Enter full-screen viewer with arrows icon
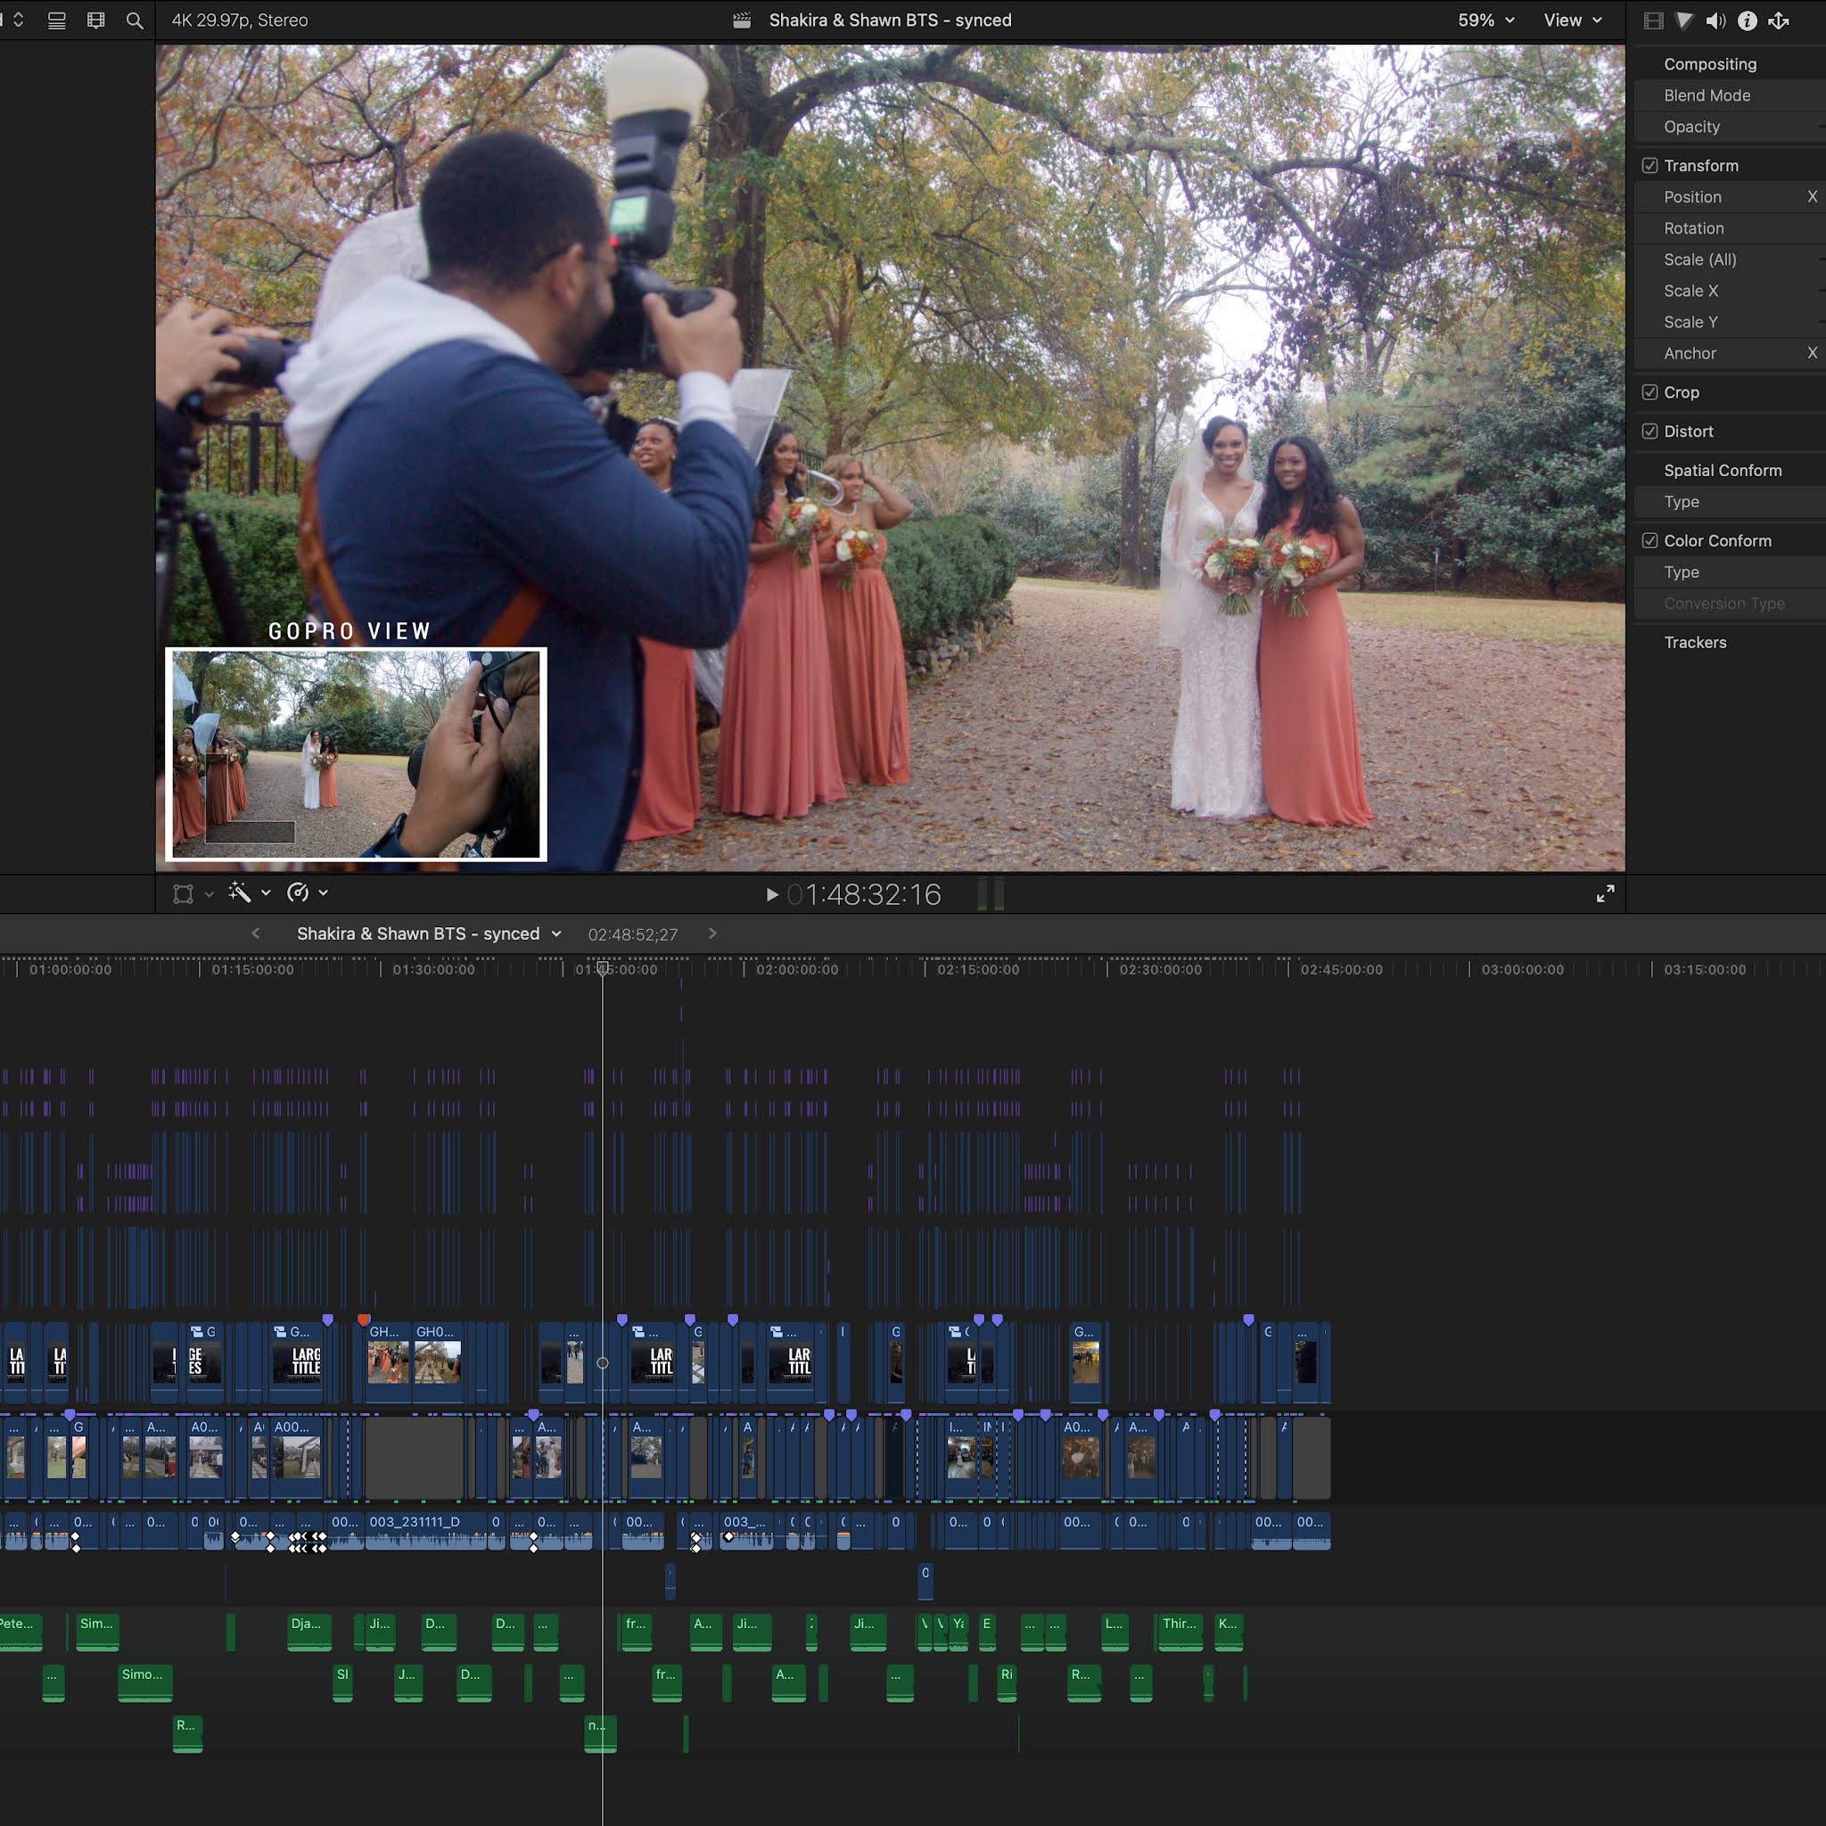The width and height of the screenshot is (1826, 1826). point(1605,893)
